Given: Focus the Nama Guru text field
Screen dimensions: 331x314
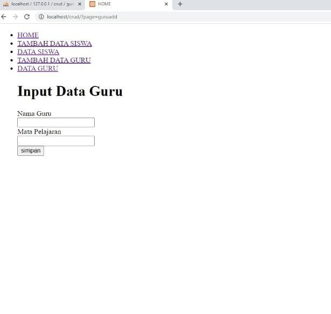Looking at the screenshot, I should (56, 122).
